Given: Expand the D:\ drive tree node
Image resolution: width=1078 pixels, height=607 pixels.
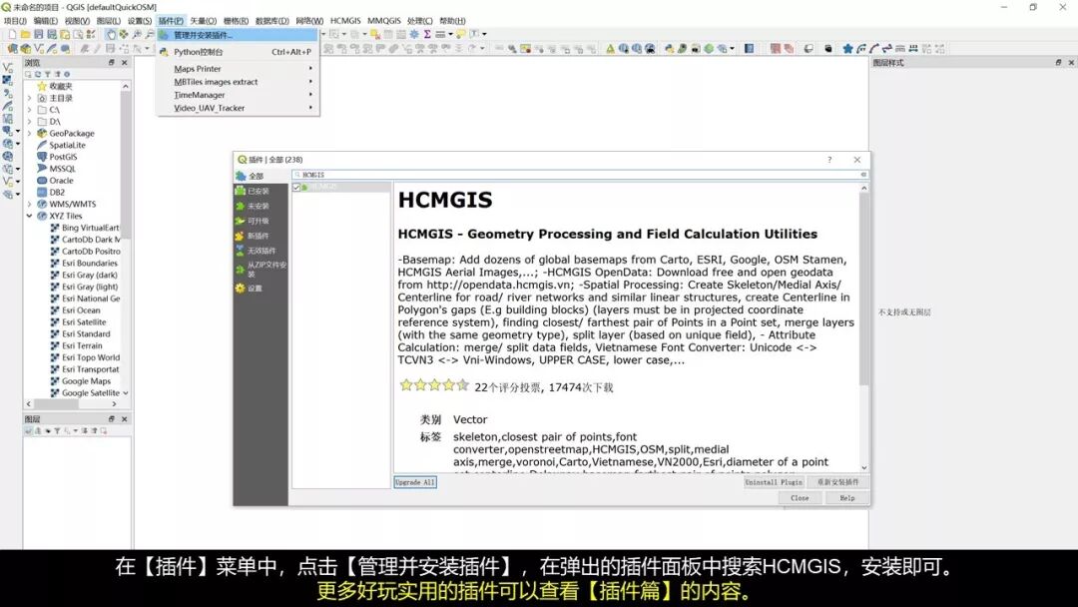Looking at the screenshot, I should click(x=29, y=122).
